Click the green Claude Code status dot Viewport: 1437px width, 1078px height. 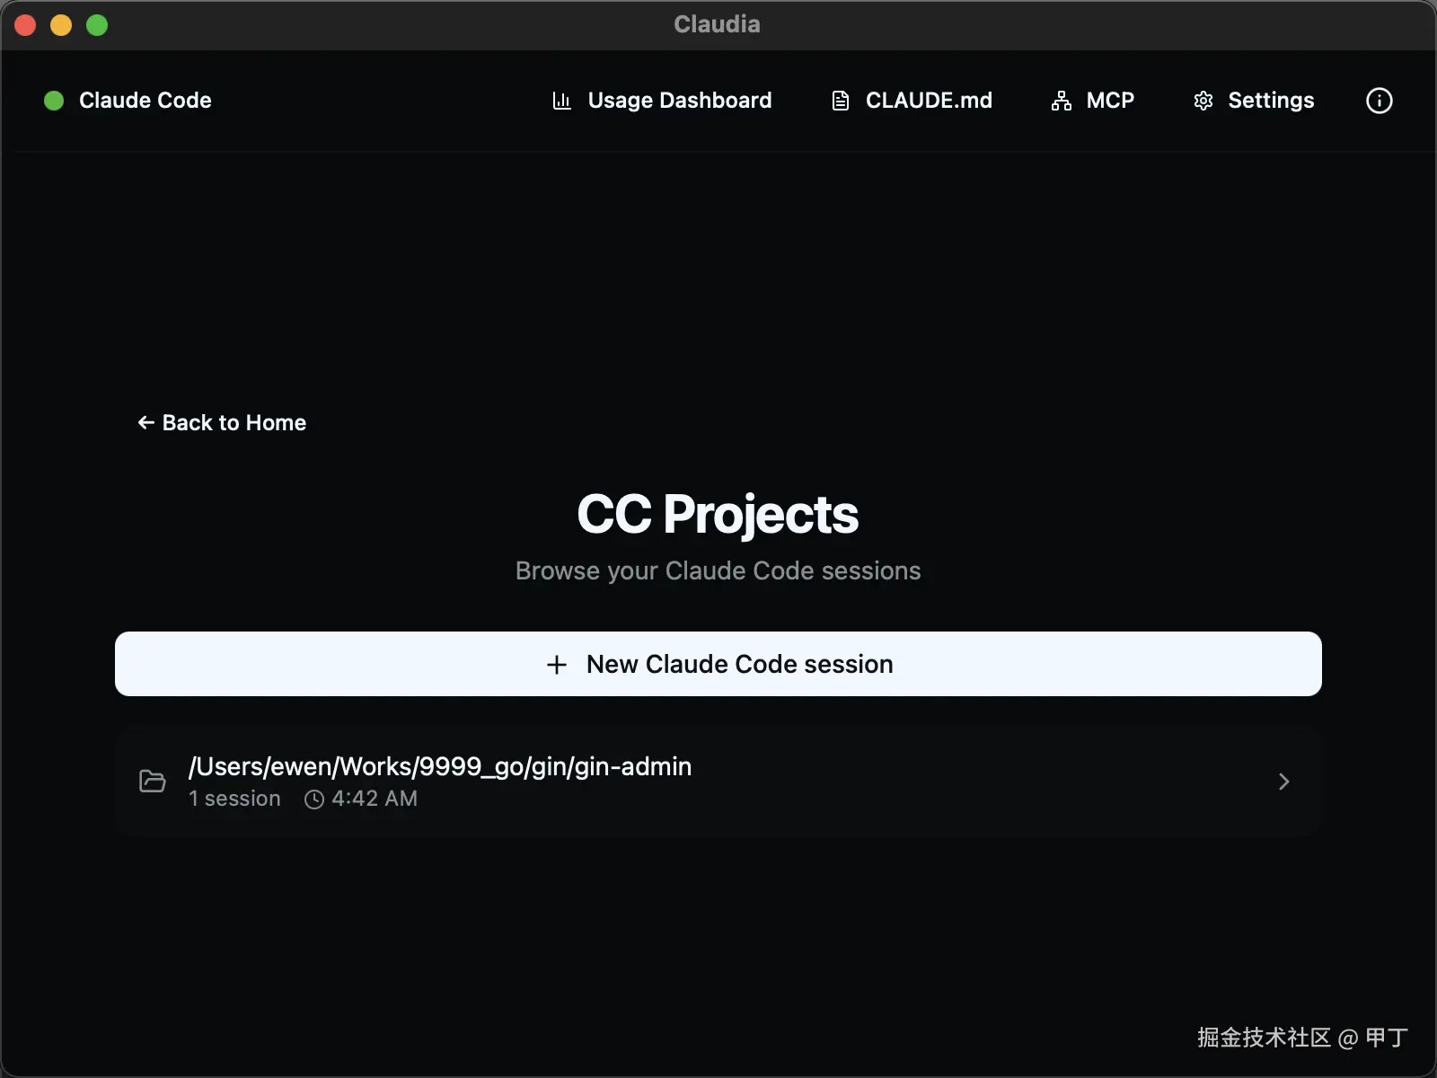[54, 101]
